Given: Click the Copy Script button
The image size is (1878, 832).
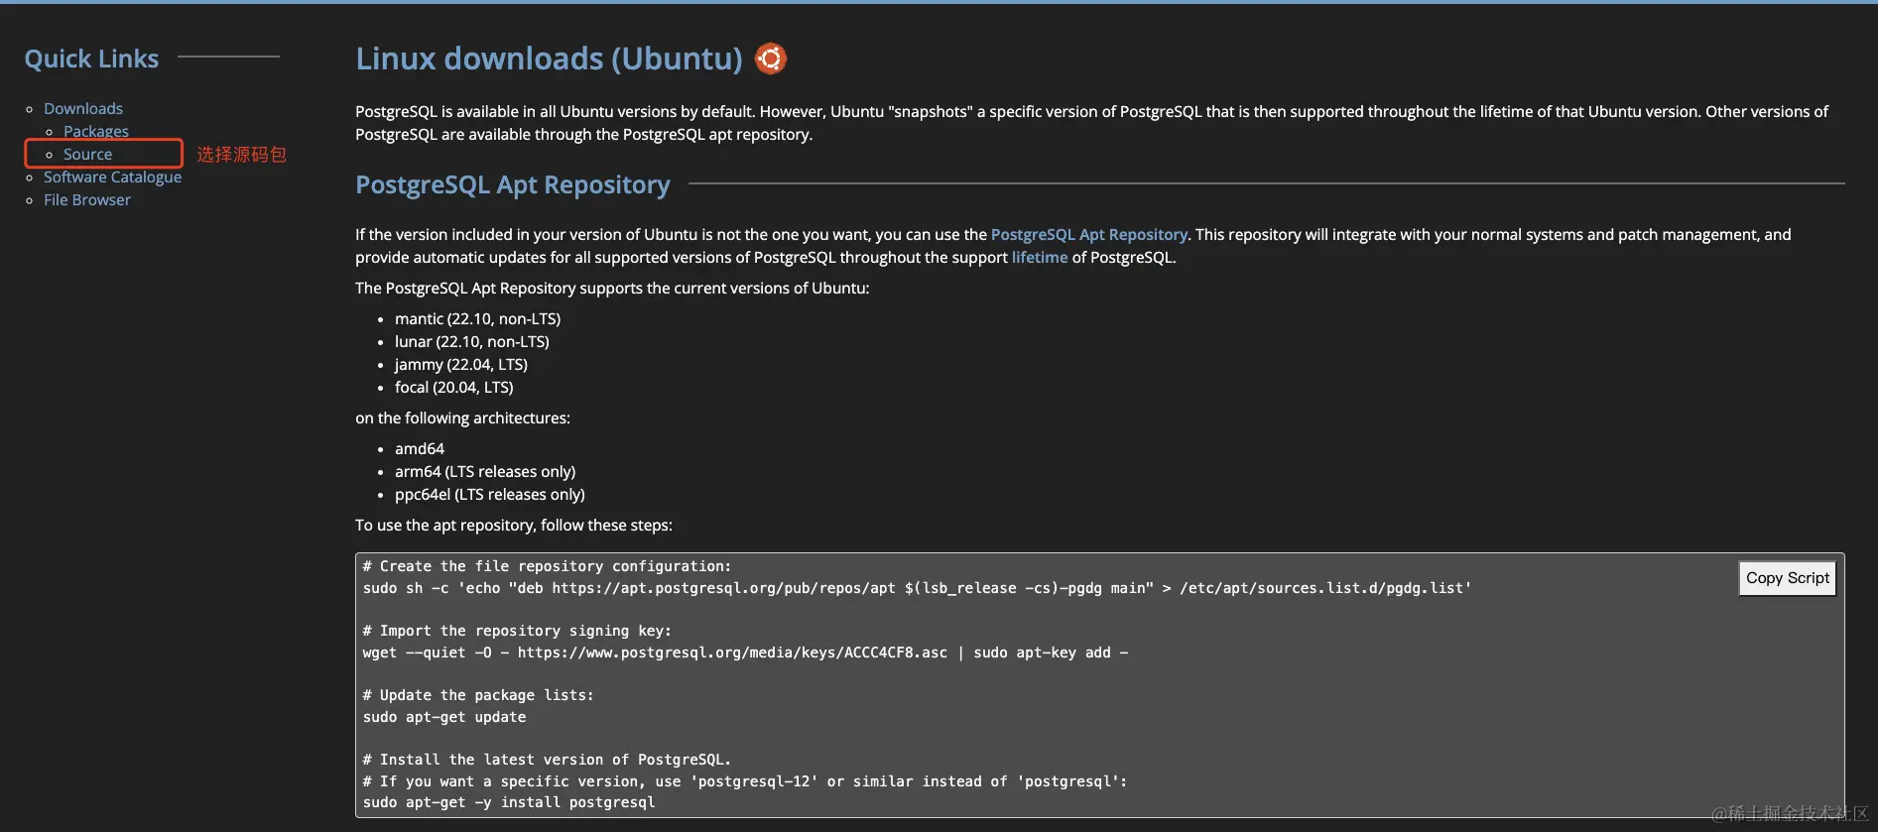Looking at the screenshot, I should (x=1787, y=578).
